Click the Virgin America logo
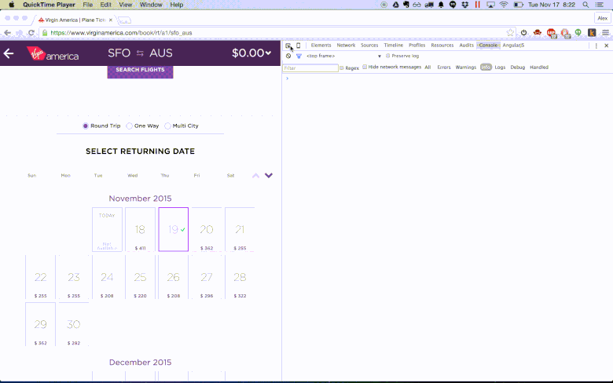This screenshot has height=383, width=613. pyautogui.click(x=52, y=53)
